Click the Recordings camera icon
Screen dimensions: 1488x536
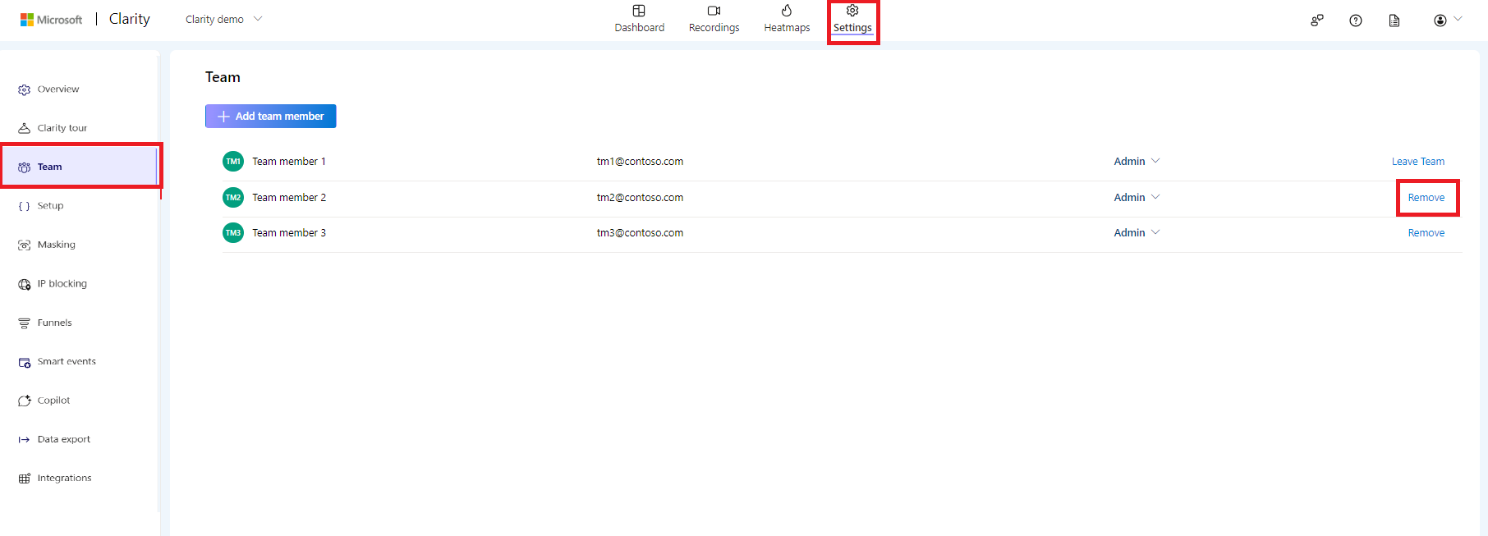[714, 11]
